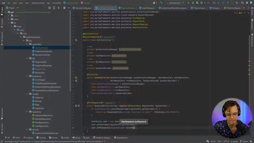Open the Services tool window
The image size is (254, 143).
click(x=53, y=138)
